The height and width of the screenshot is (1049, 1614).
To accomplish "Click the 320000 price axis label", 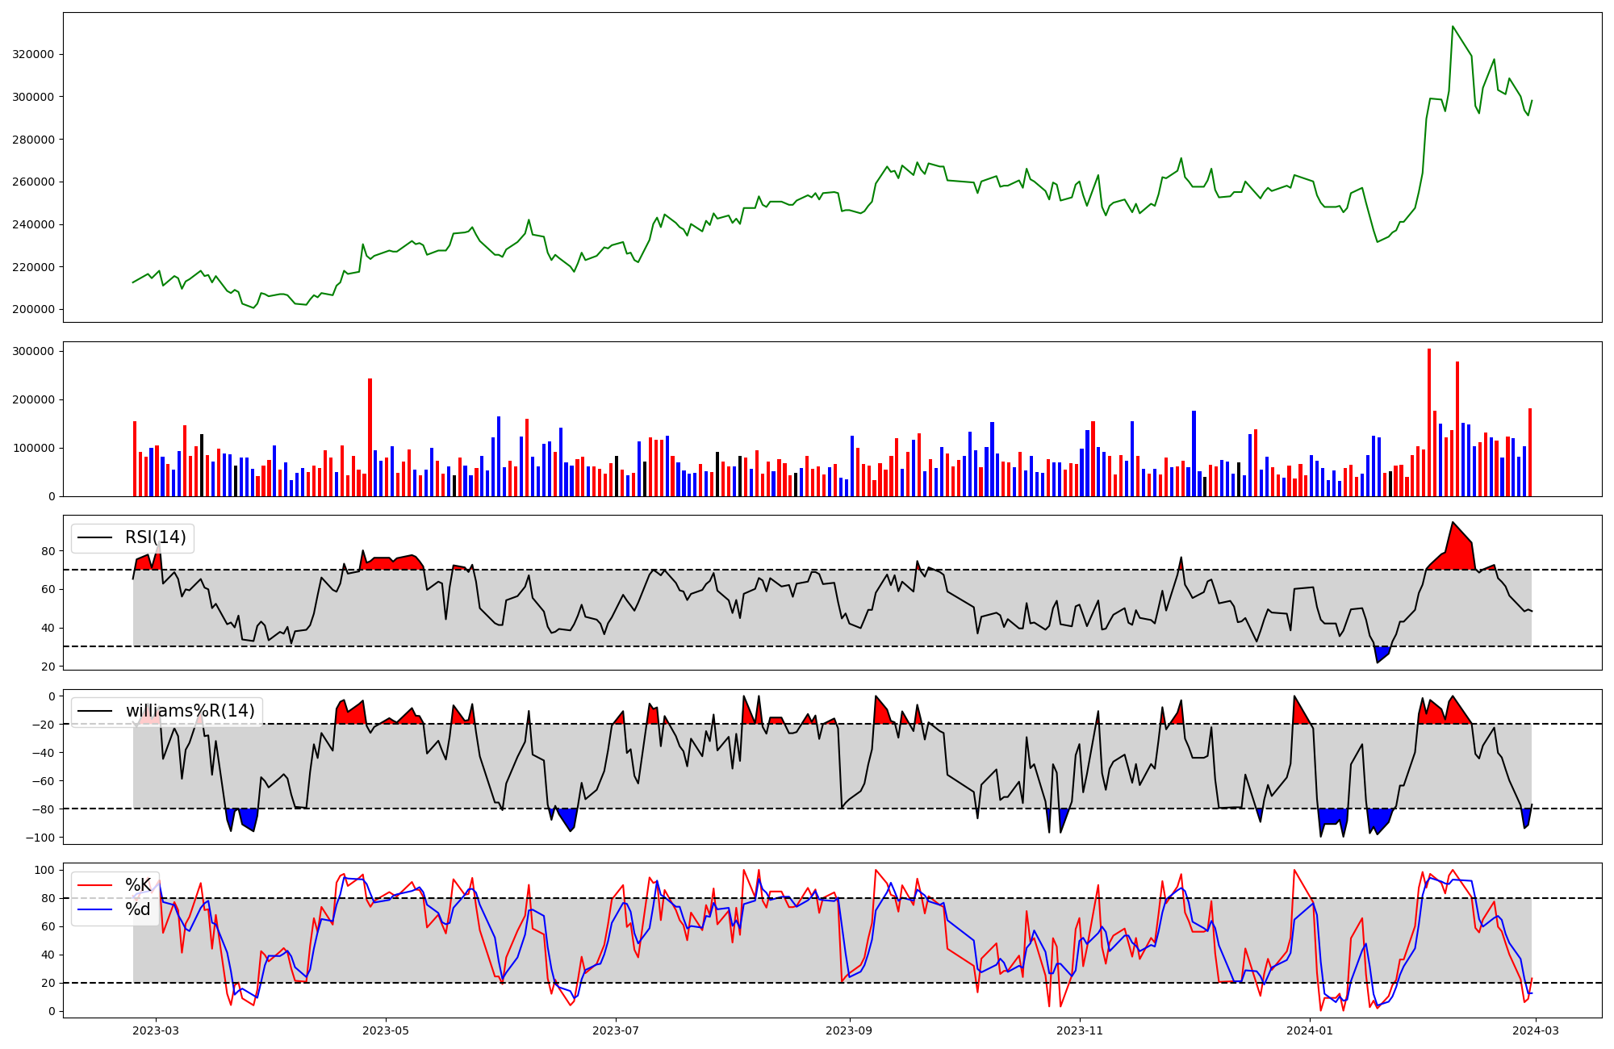I will click(33, 55).
